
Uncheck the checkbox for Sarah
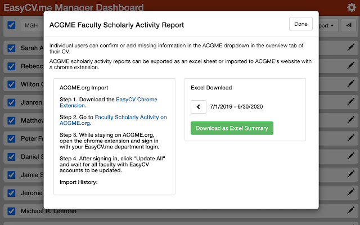(x=11, y=48)
